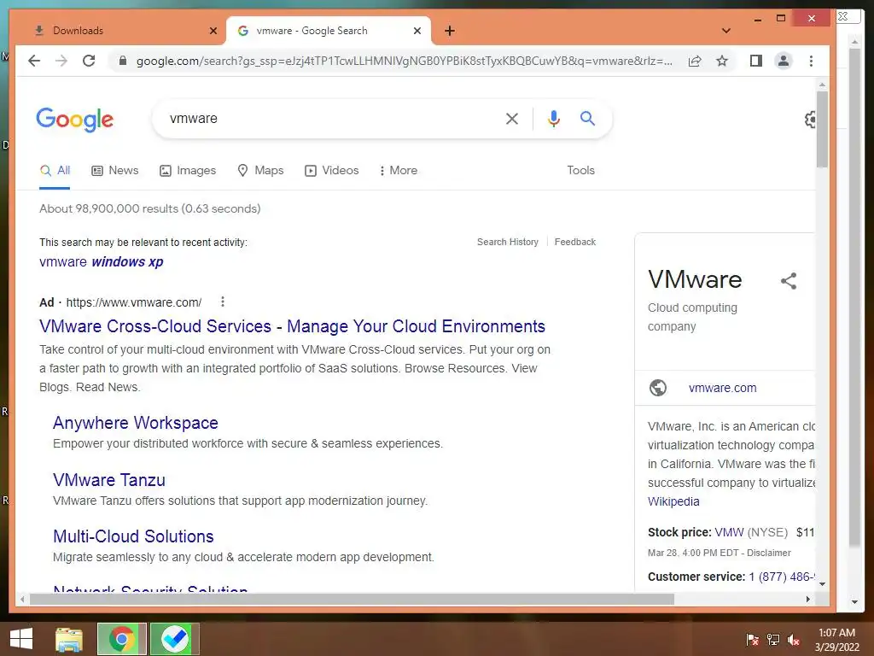This screenshot has width=874, height=656.
Task: Open the tab search dropdown chevron
Action: pyautogui.click(x=725, y=31)
